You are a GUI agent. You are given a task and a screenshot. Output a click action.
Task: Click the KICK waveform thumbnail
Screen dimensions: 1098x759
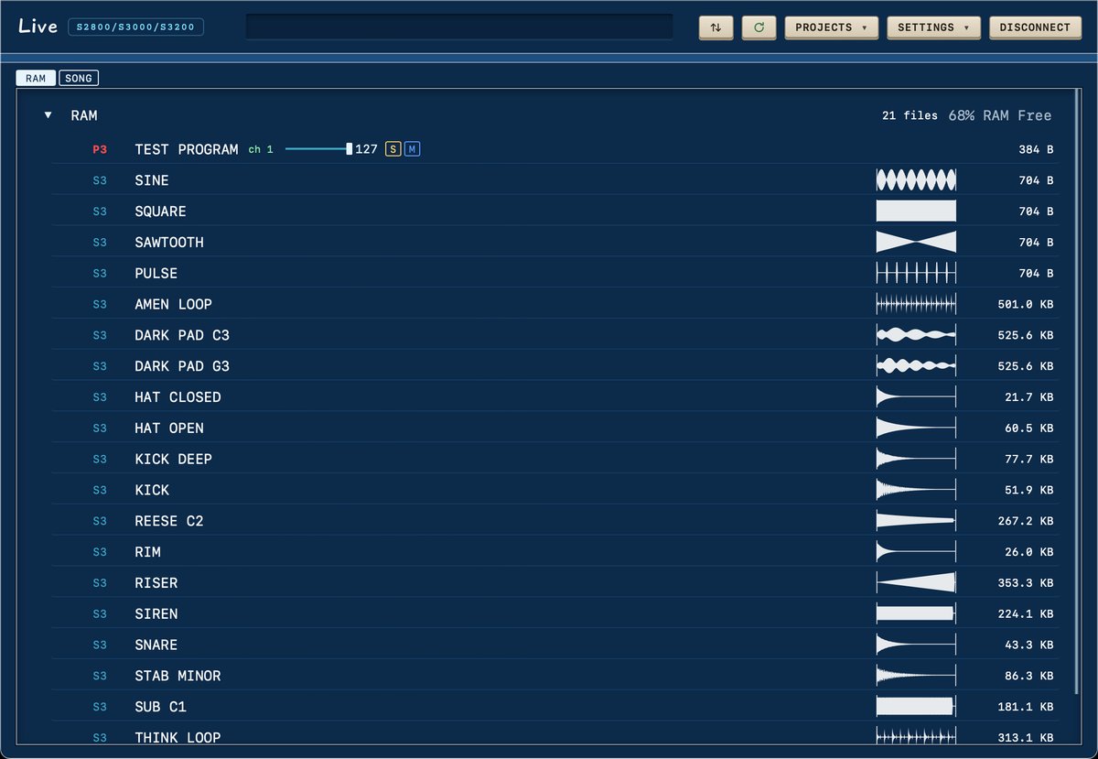coord(916,490)
